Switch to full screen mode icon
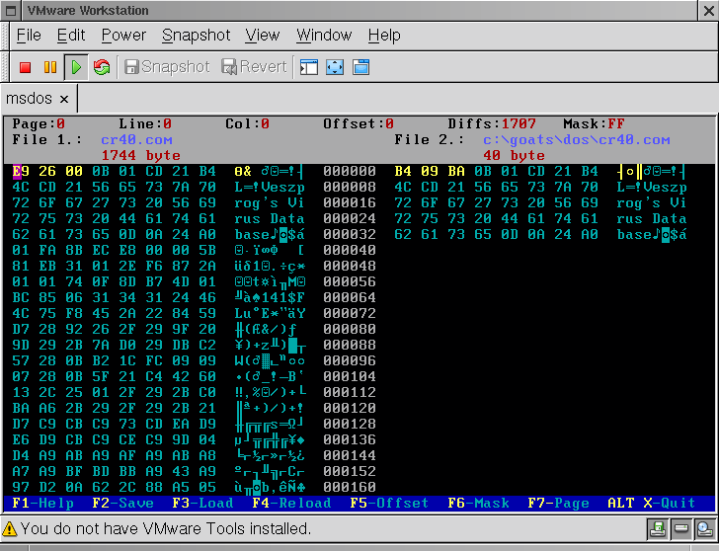Viewport: 719px width, 551px height. pos(335,67)
